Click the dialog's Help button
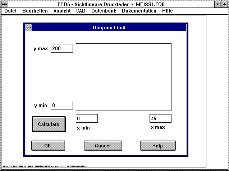Image resolution: width=229 pixels, height=171 pixels. tap(158, 146)
